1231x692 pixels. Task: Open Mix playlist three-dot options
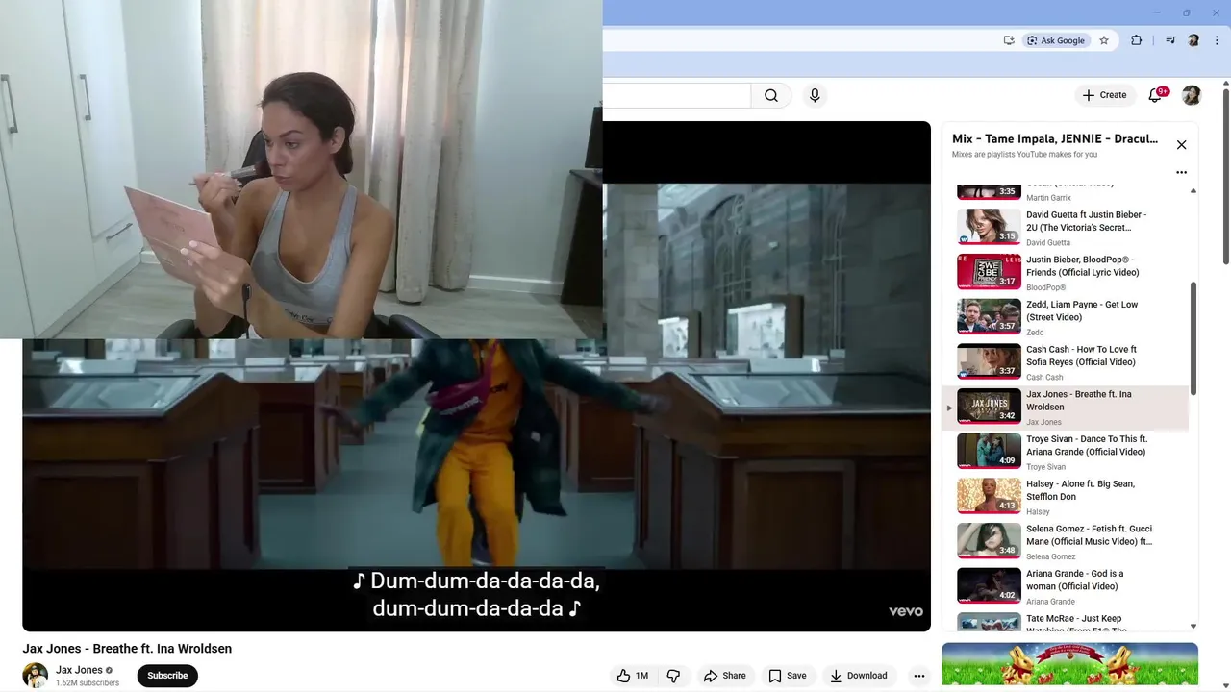coord(1181,173)
